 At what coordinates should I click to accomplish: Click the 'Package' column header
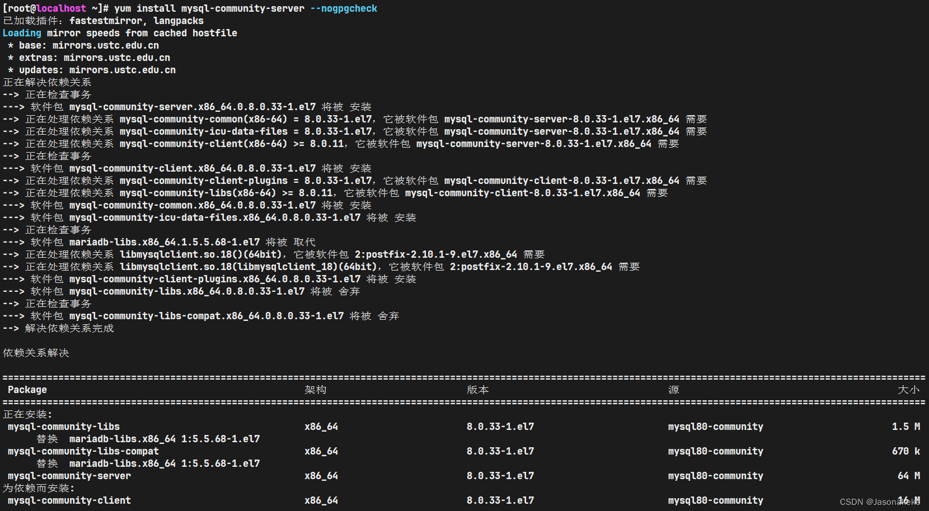pos(27,390)
